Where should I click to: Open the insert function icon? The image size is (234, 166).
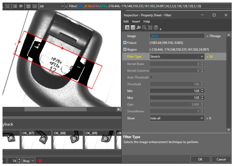point(139,28)
